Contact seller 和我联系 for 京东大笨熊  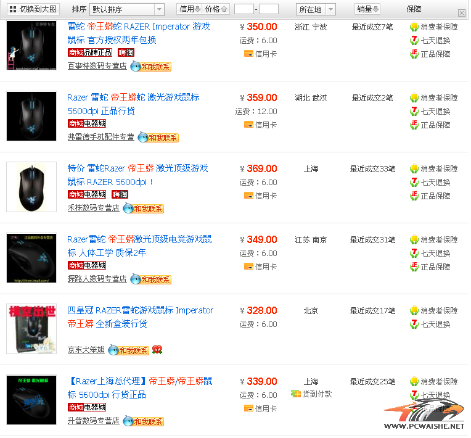[x=129, y=350]
